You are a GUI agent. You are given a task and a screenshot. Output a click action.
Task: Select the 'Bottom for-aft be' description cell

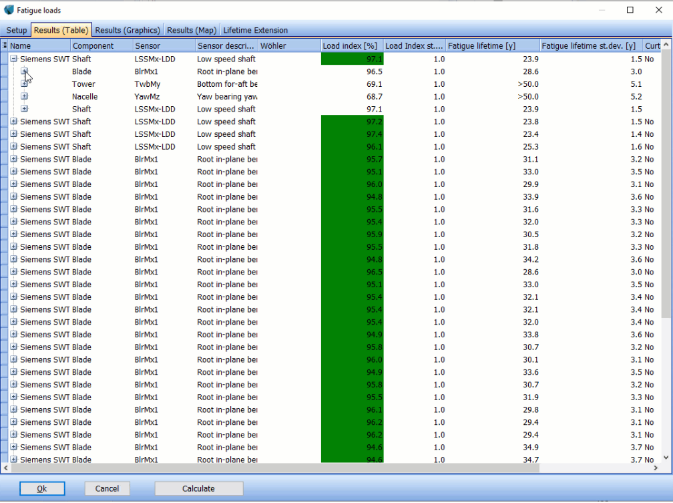(x=226, y=83)
